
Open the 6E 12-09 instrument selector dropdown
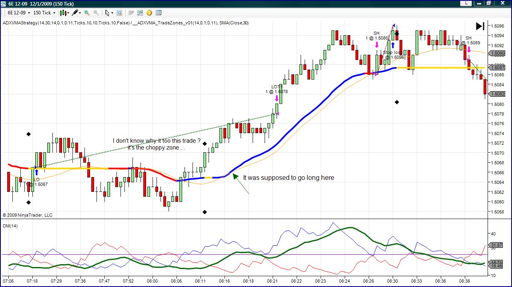coord(19,13)
